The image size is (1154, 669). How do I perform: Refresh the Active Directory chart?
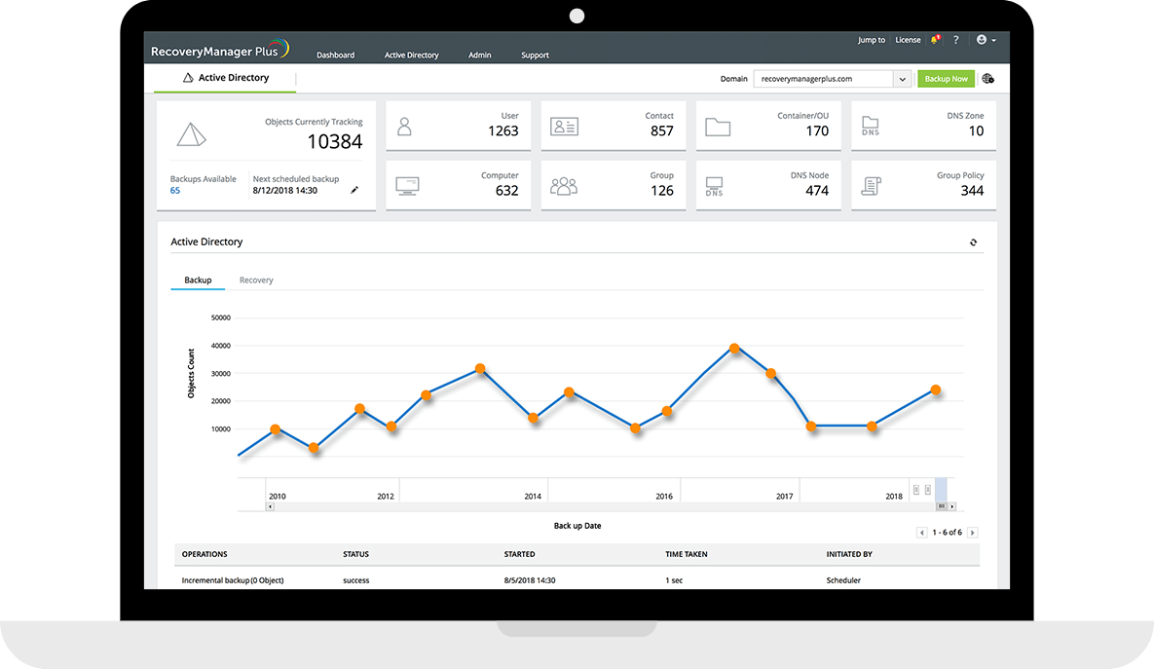pos(973,242)
